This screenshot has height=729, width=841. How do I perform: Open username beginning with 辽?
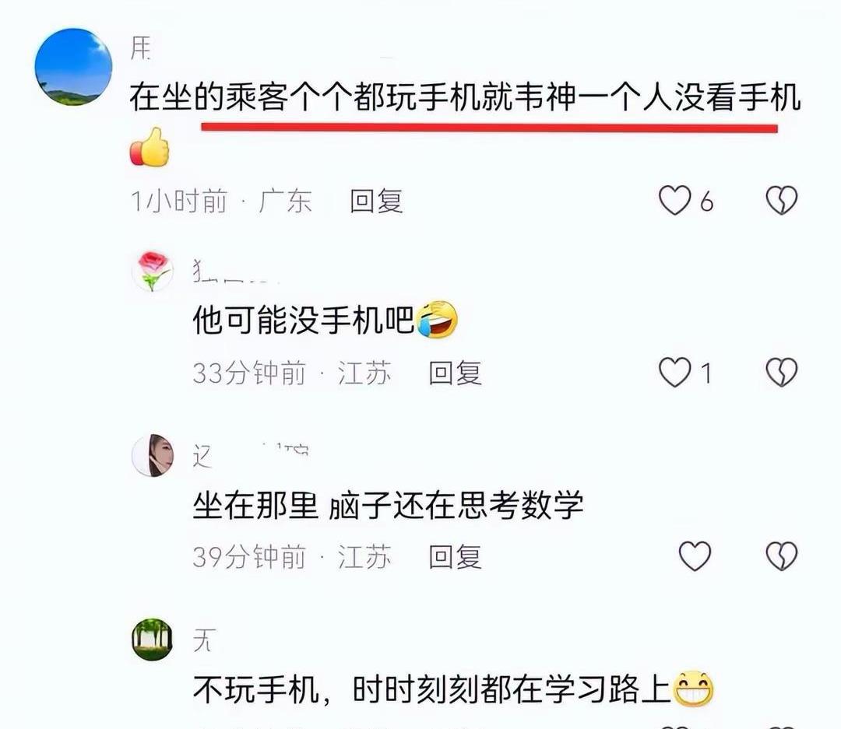point(251,456)
